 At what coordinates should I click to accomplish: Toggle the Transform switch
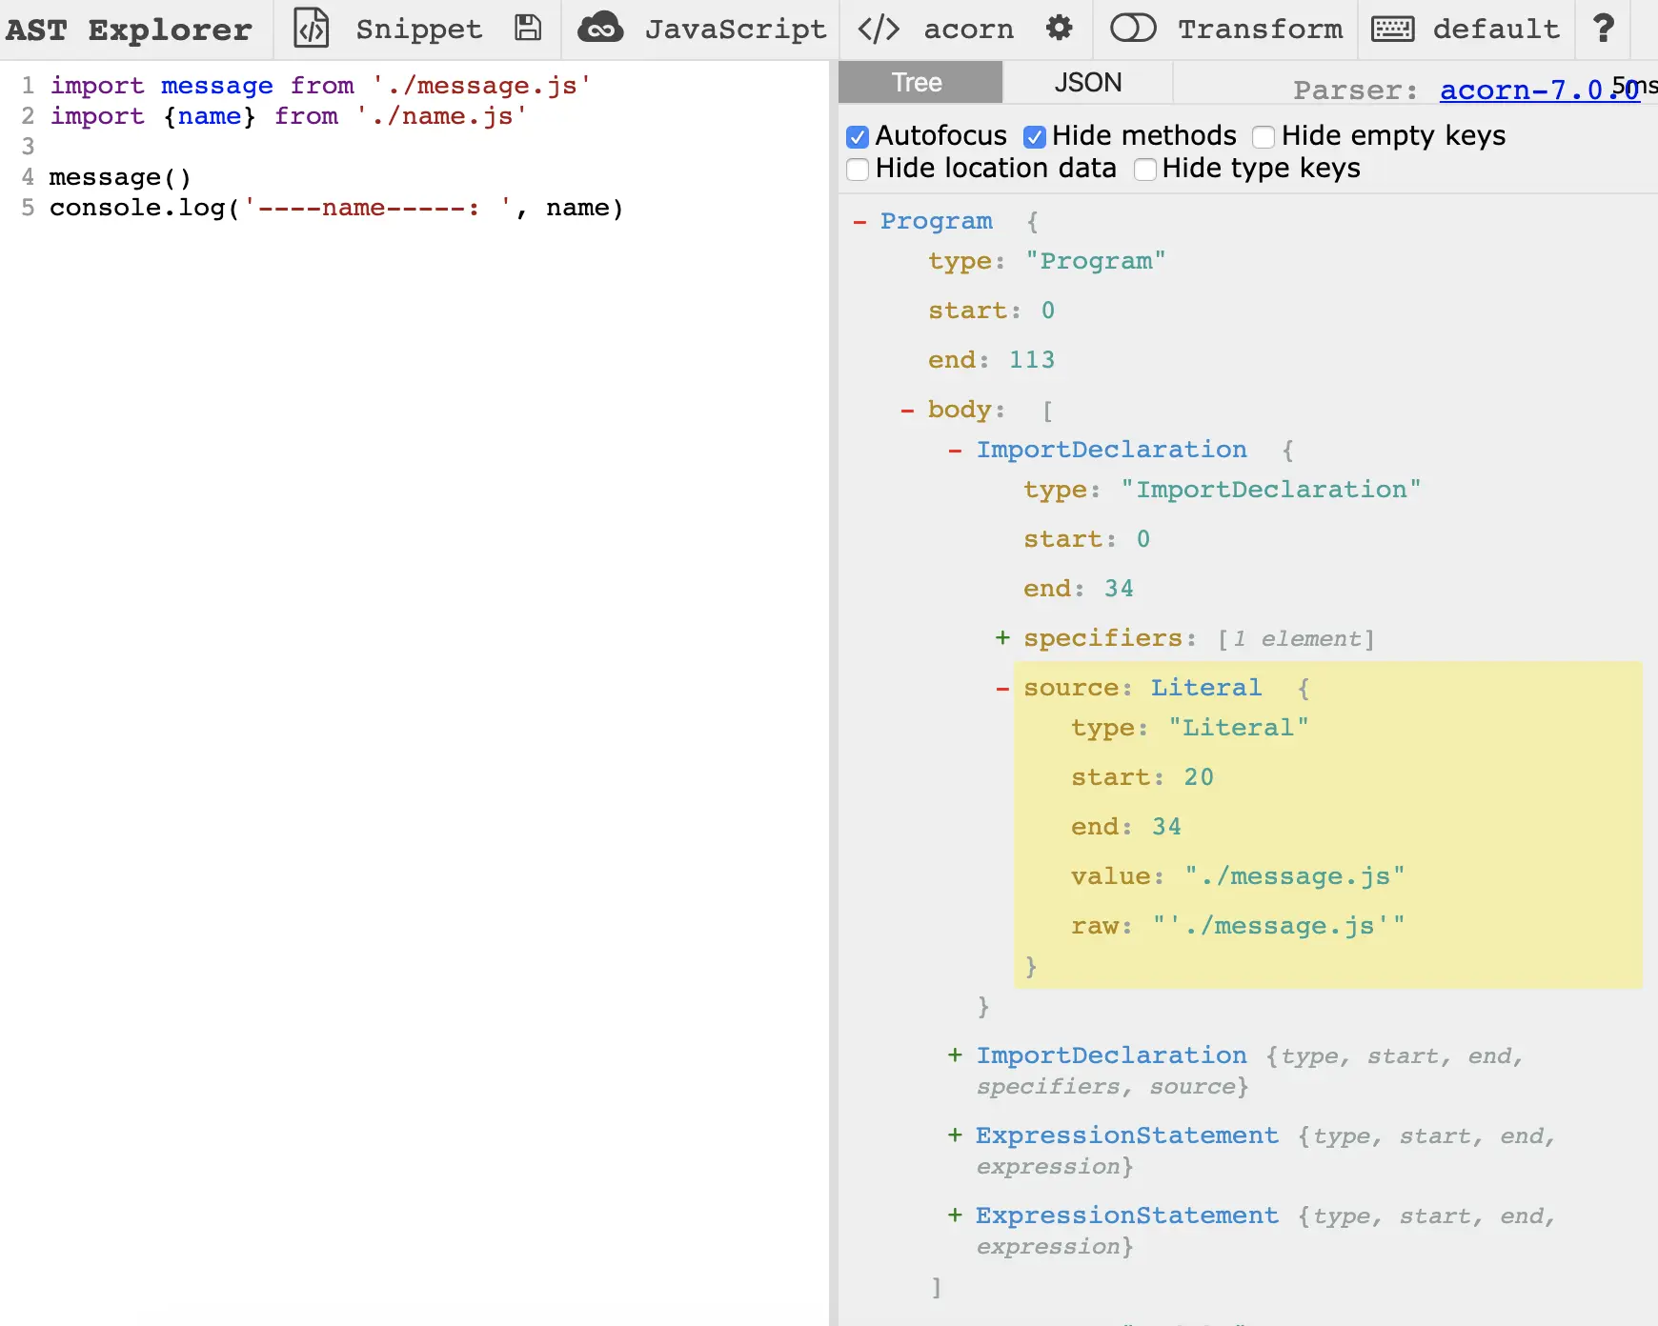coord(1134,29)
